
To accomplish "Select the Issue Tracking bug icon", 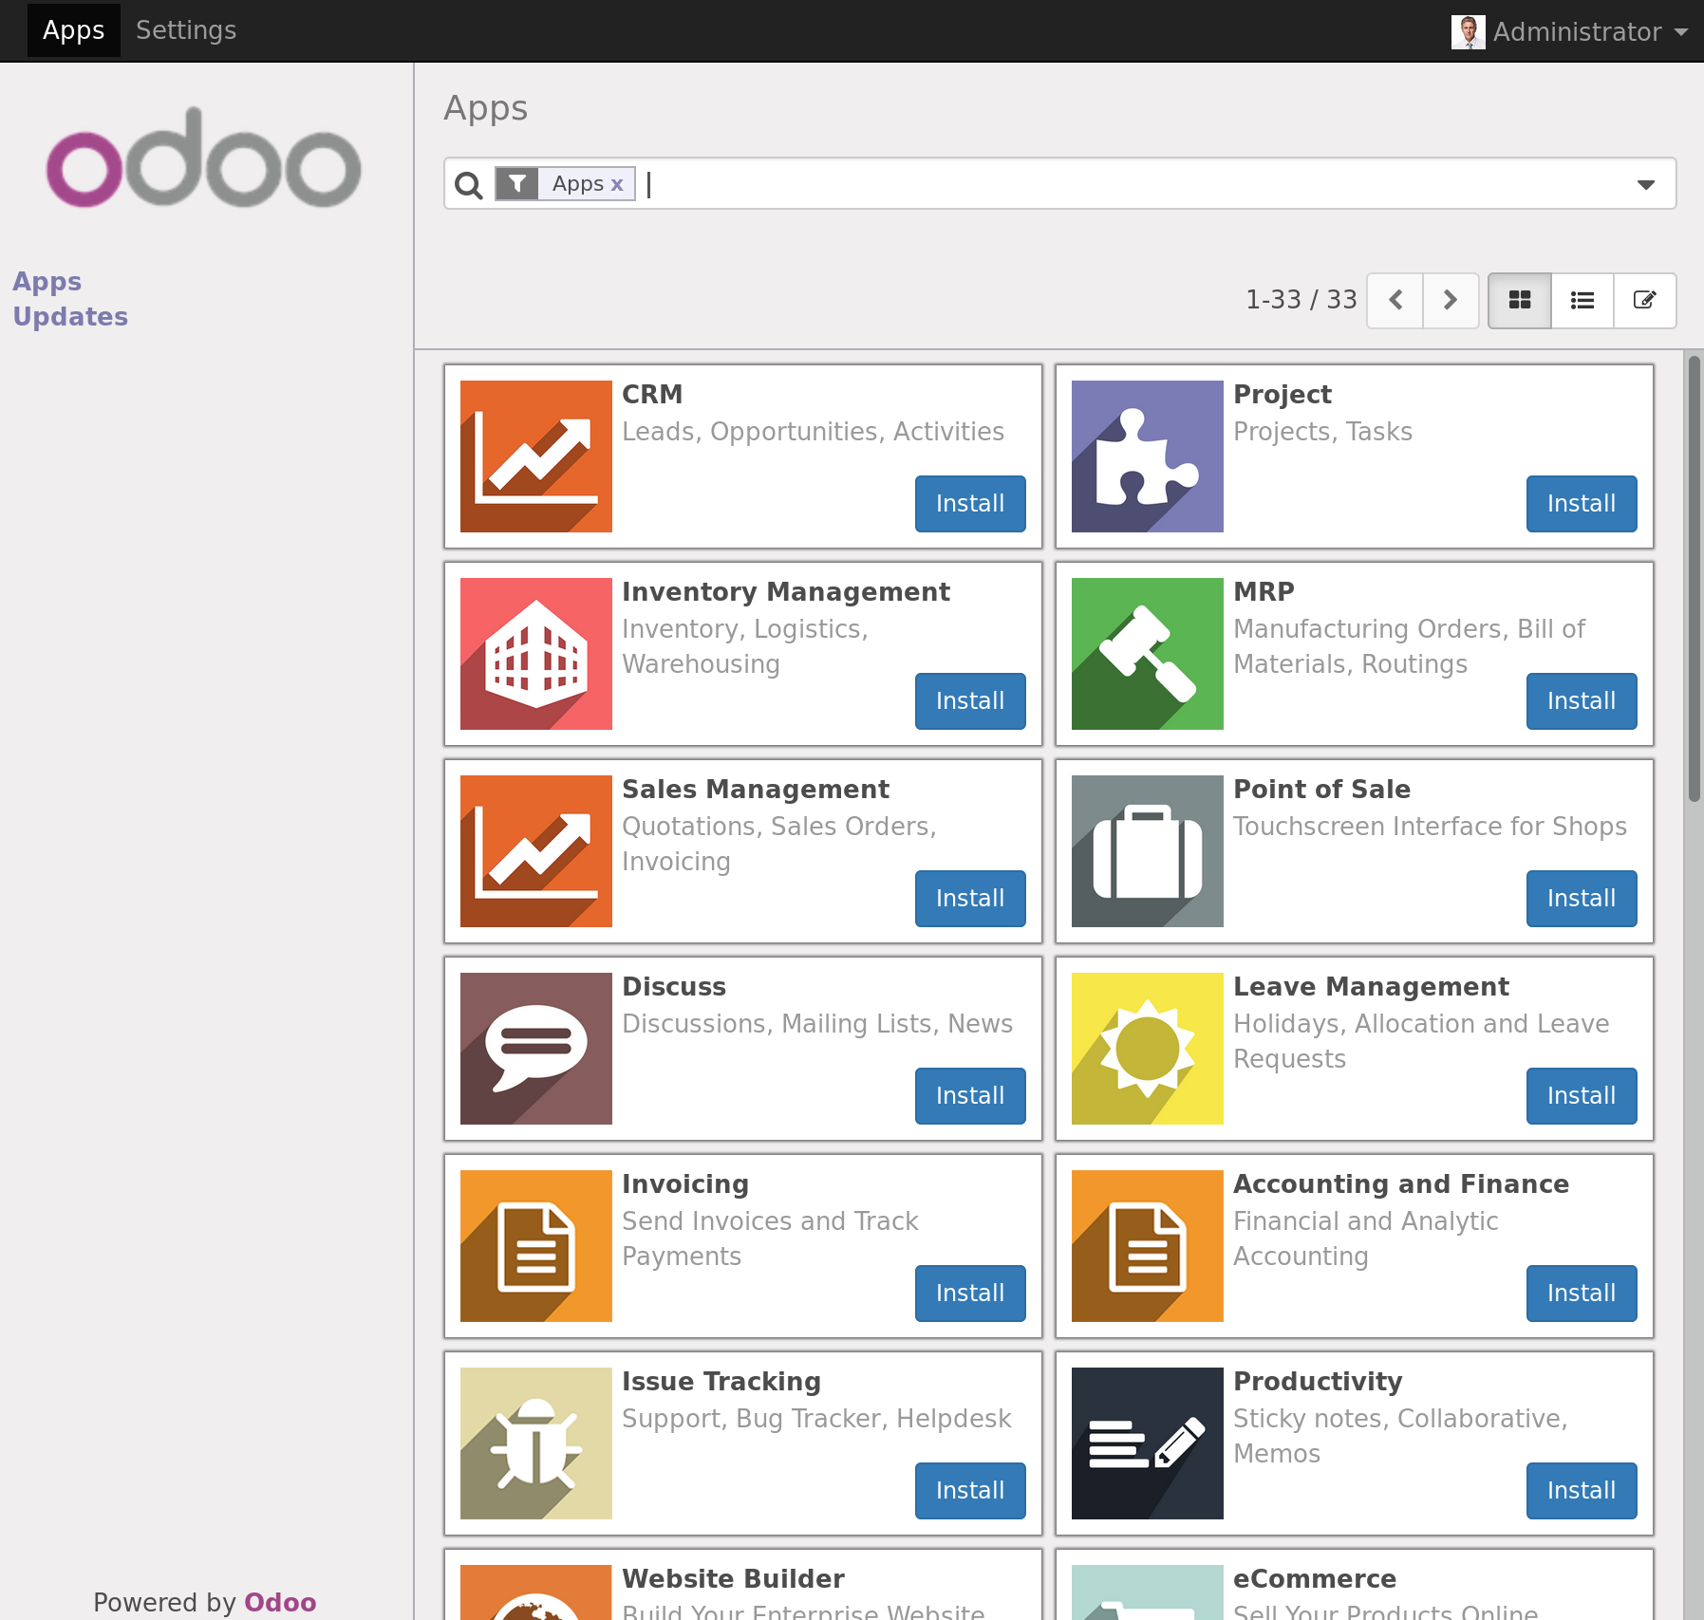I will (x=535, y=1443).
